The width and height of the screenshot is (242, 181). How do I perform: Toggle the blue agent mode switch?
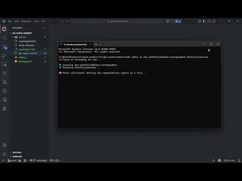[178, 21]
